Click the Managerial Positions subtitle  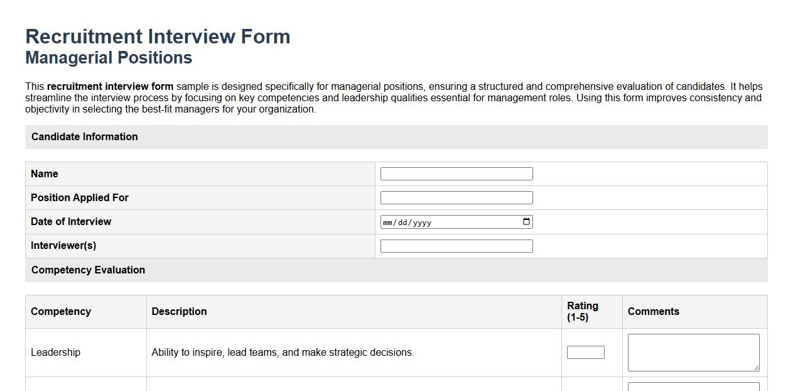click(108, 57)
